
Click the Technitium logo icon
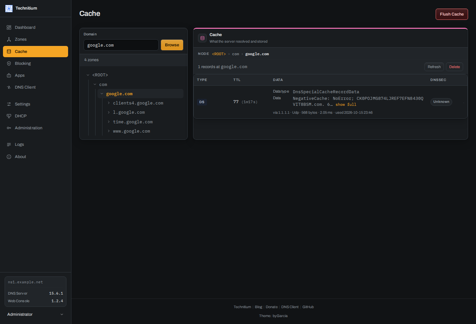coord(9,8)
